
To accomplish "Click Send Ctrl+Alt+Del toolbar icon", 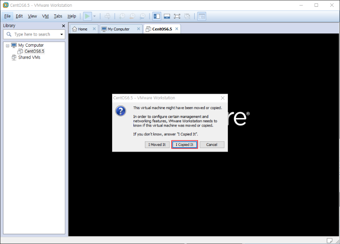I will click(108, 16).
